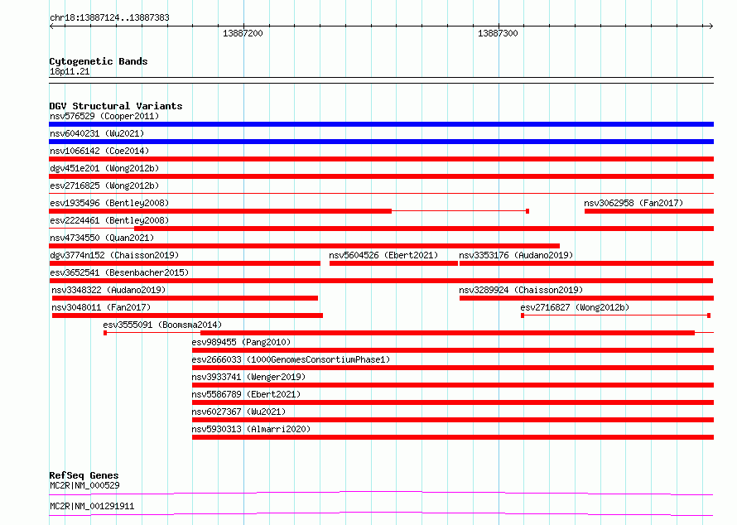
Task: Open the Cytogenetic Bands track heading
Action: pos(99,61)
